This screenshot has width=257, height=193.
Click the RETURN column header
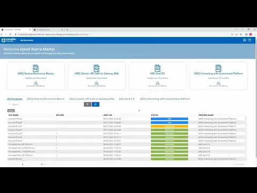click(60, 115)
